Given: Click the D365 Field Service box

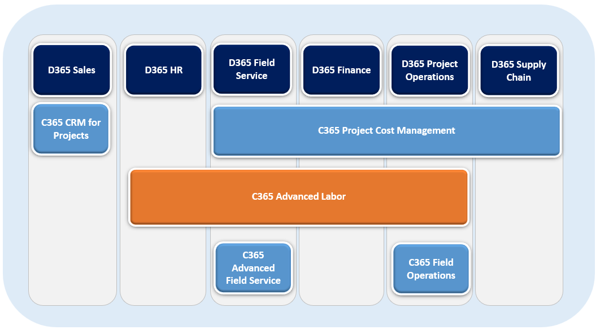Looking at the screenshot, I should [x=251, y=70].
